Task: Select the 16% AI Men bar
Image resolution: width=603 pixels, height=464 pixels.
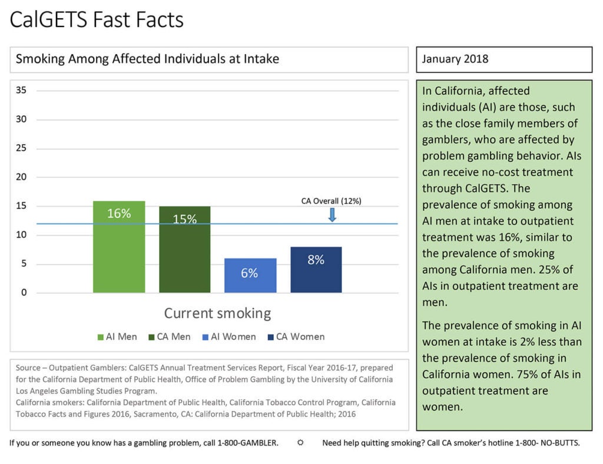Action: tap(119, 247)
